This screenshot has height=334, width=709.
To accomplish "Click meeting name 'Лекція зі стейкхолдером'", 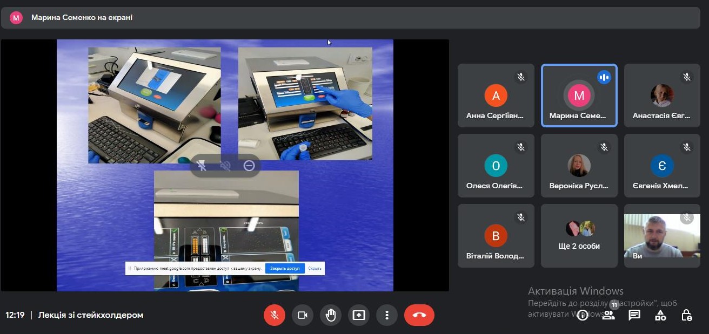I will pos(91,315).
